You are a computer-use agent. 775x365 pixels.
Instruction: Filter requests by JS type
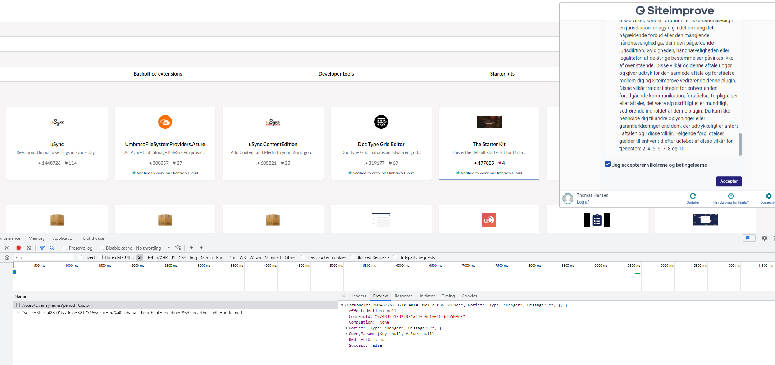[173, 257]
